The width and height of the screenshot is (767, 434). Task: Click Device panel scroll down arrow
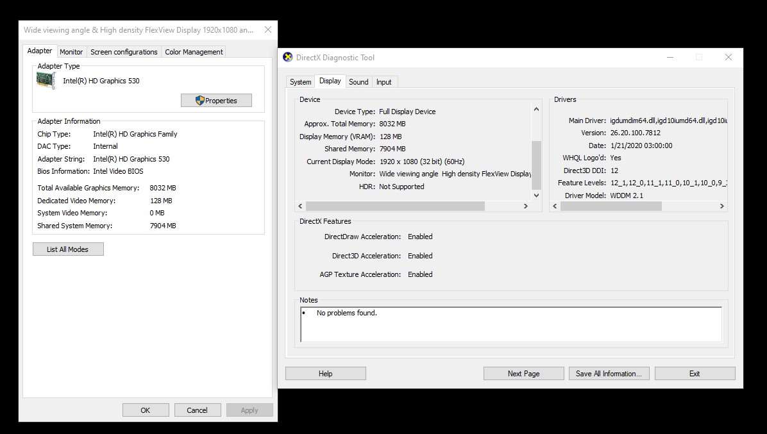536,195
